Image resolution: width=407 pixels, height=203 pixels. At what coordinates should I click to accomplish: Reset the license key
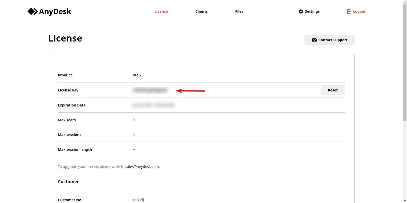tap(333, 90)
